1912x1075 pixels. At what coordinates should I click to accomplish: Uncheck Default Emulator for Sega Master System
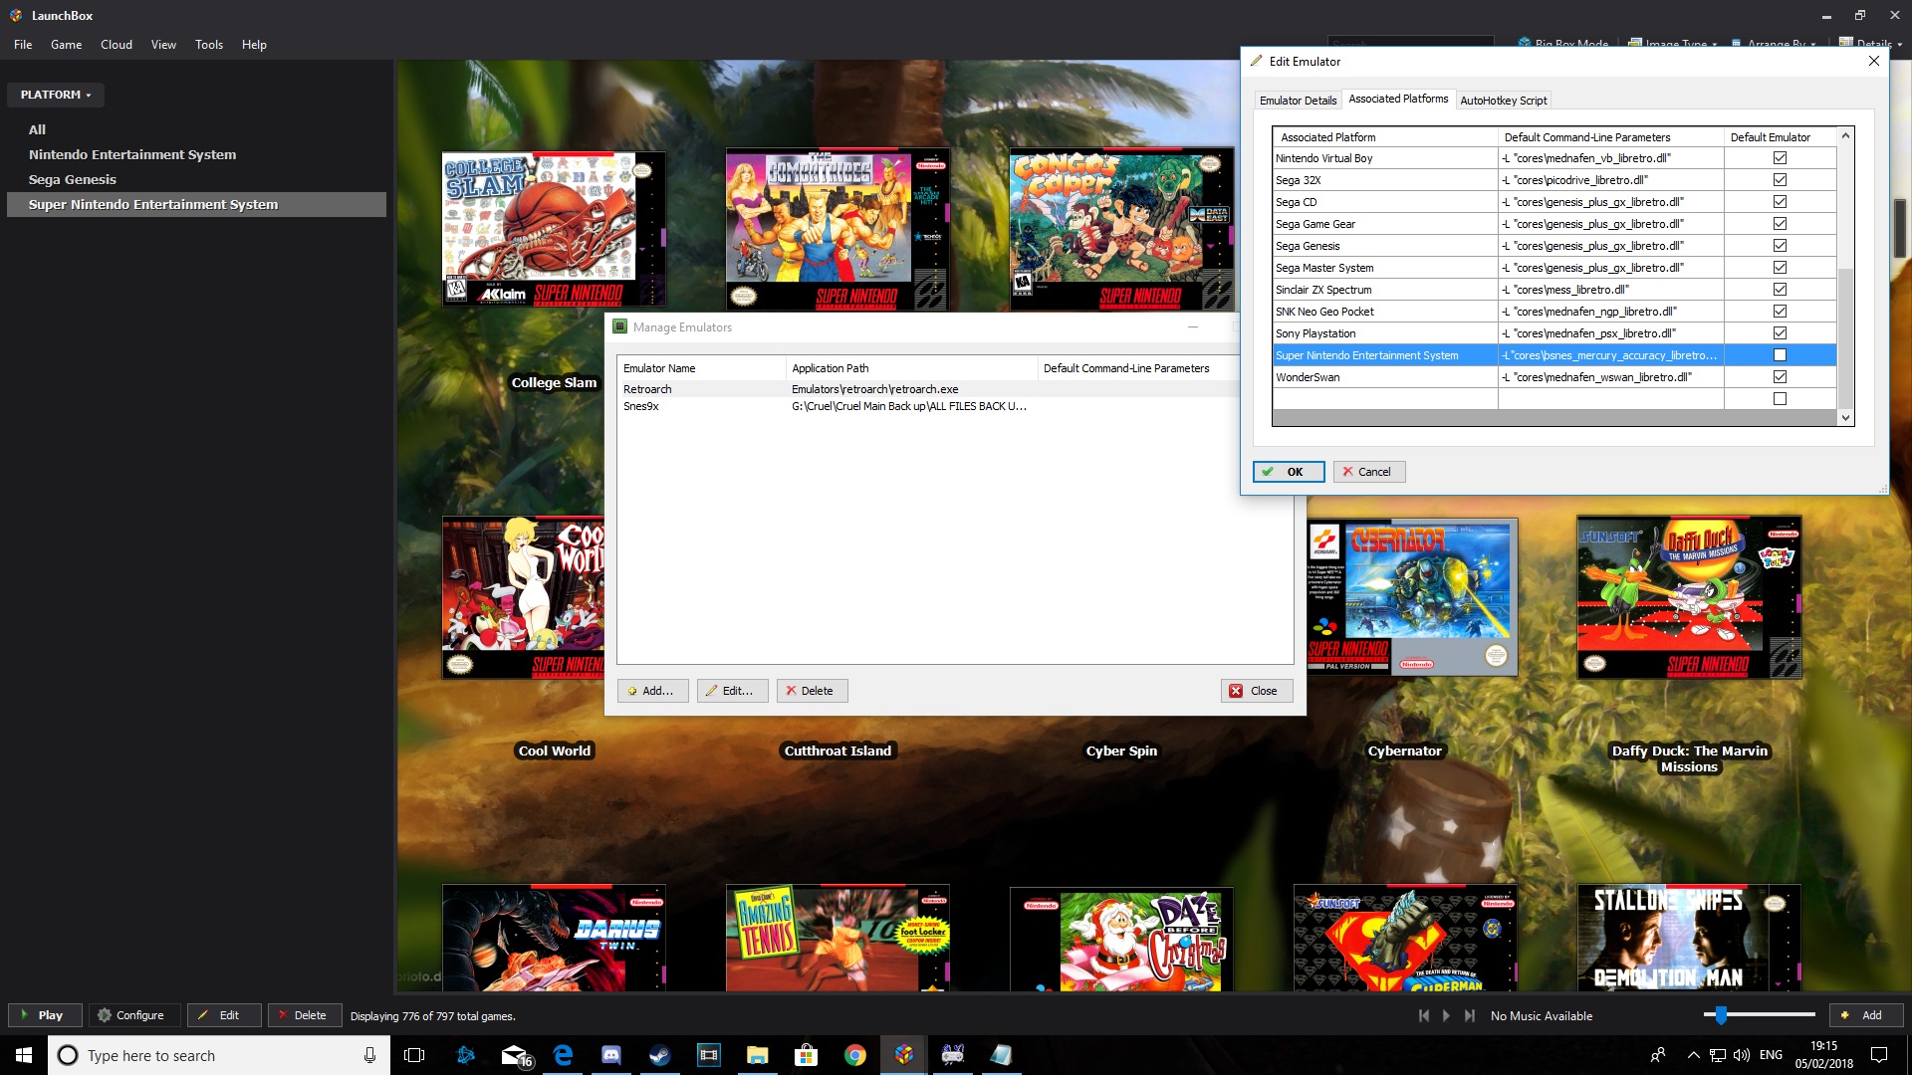tap(1780, 268)
